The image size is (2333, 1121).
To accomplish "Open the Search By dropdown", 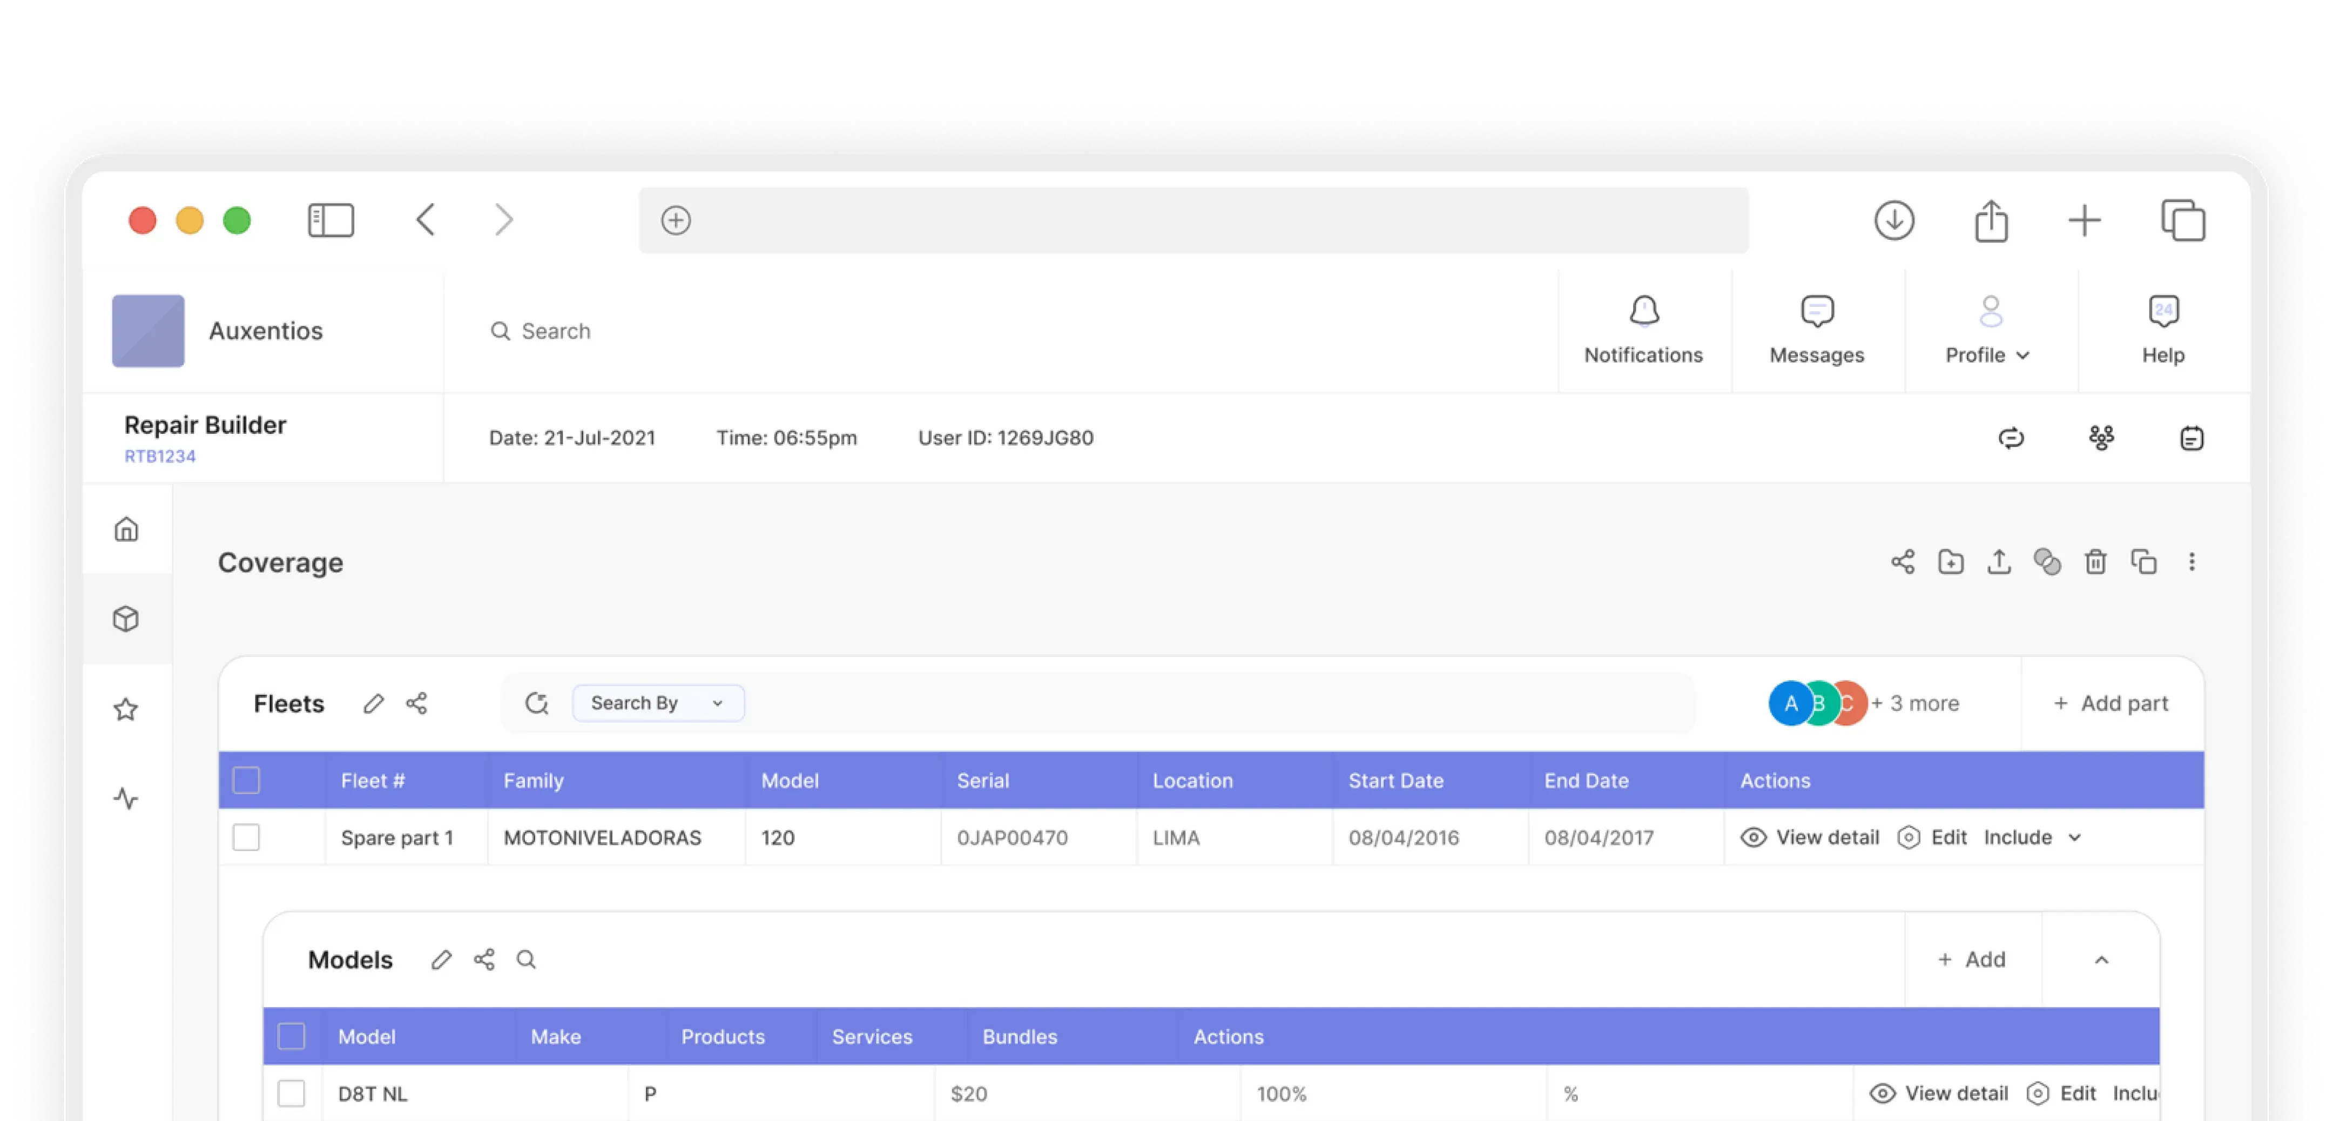I will pos(658,703).
